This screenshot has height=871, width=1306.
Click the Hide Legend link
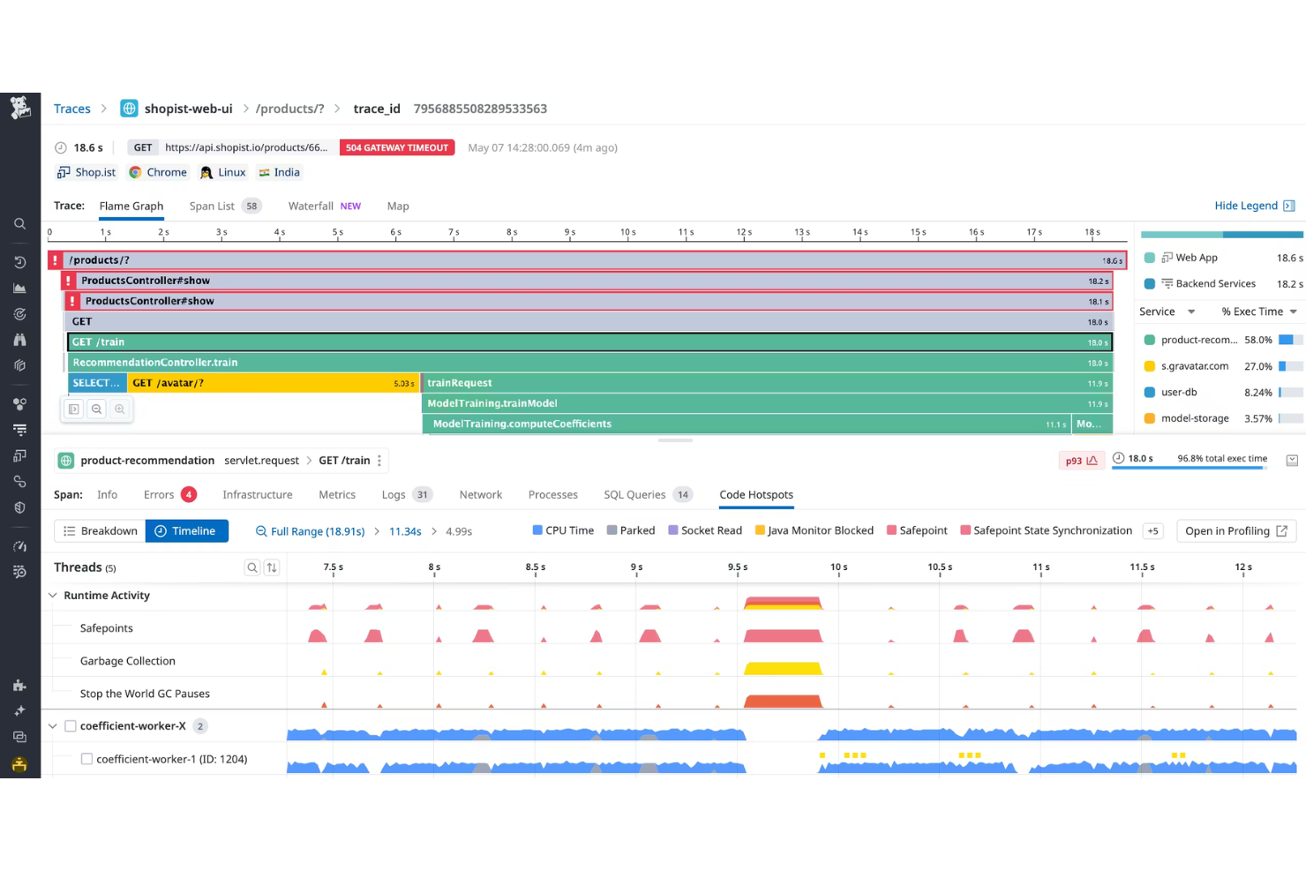pyautogui.click(x=1248, y=205)
